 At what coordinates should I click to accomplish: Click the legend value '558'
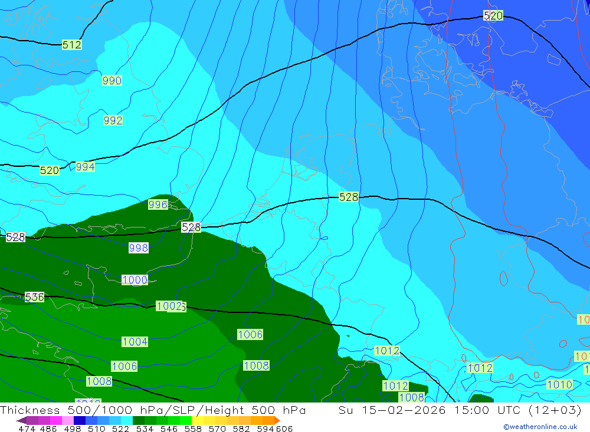pos(193,428)
